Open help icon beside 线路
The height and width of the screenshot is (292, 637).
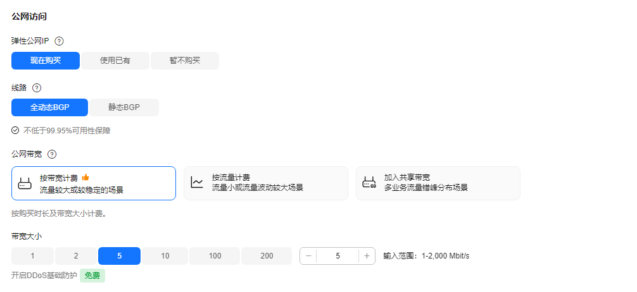coord(37,88)
